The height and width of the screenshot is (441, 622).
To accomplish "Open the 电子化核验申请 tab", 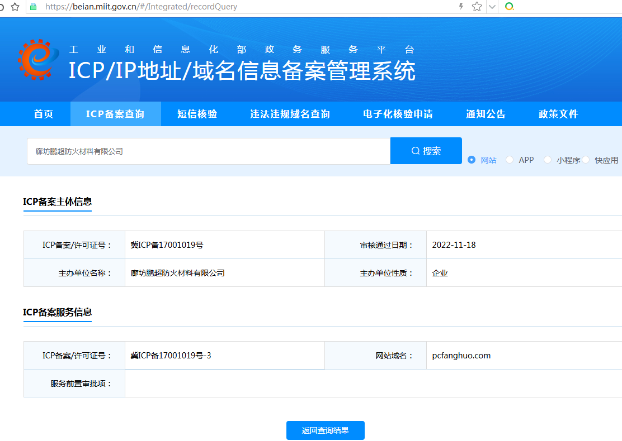I will coord(398,114).
